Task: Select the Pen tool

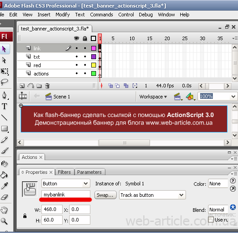Action: pos(4,95)
